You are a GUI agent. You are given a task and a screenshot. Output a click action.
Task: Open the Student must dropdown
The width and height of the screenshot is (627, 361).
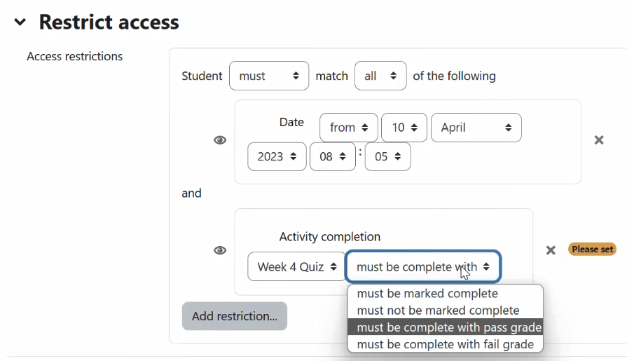point(269,76)
